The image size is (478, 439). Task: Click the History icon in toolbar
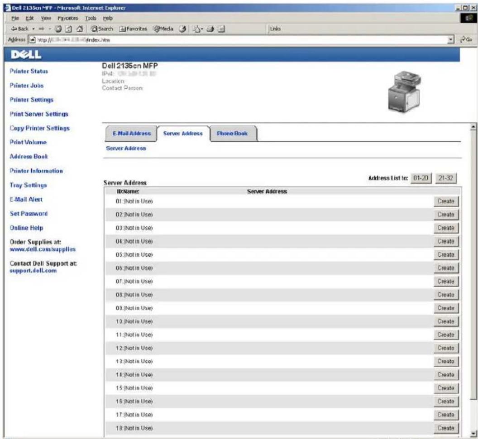click(182, 29)
